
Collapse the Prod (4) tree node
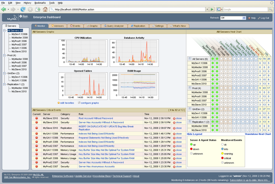click(x=5, y=55)
